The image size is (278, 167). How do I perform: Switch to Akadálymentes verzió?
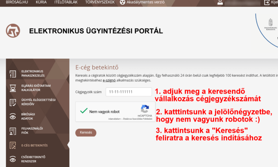tap(145, 2)
